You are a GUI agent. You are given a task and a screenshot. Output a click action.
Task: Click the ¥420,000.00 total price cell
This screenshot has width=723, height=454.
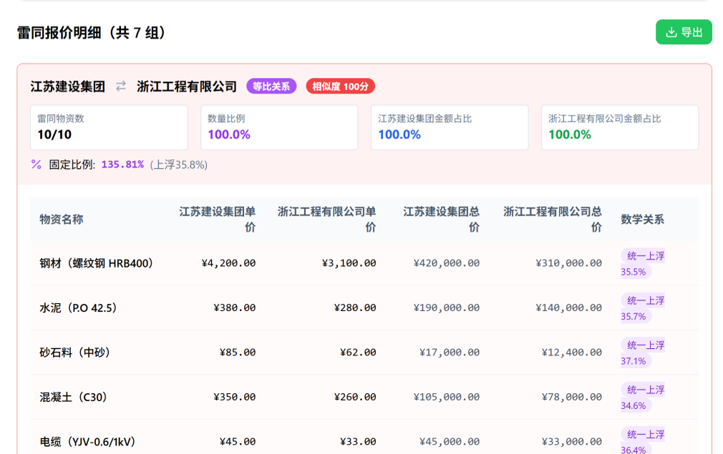pyautogui.click(x=447, y=263)
